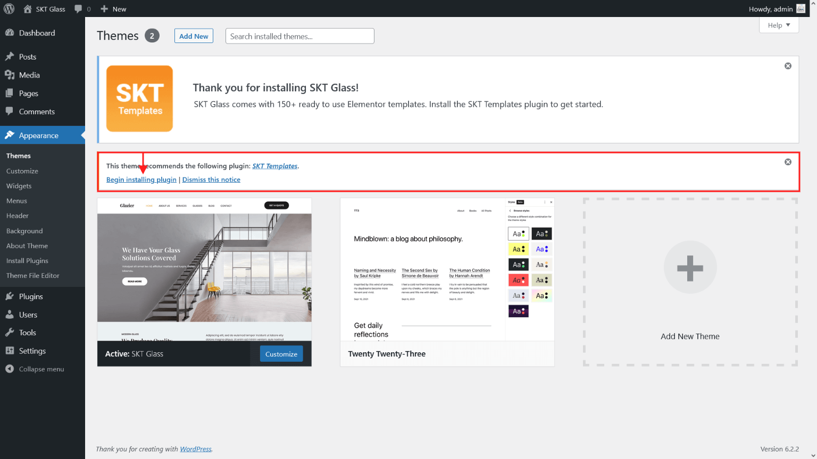817x459 pixels.
Task: Click the SKT Templates orange logo
Action: [x=139, y=99]
